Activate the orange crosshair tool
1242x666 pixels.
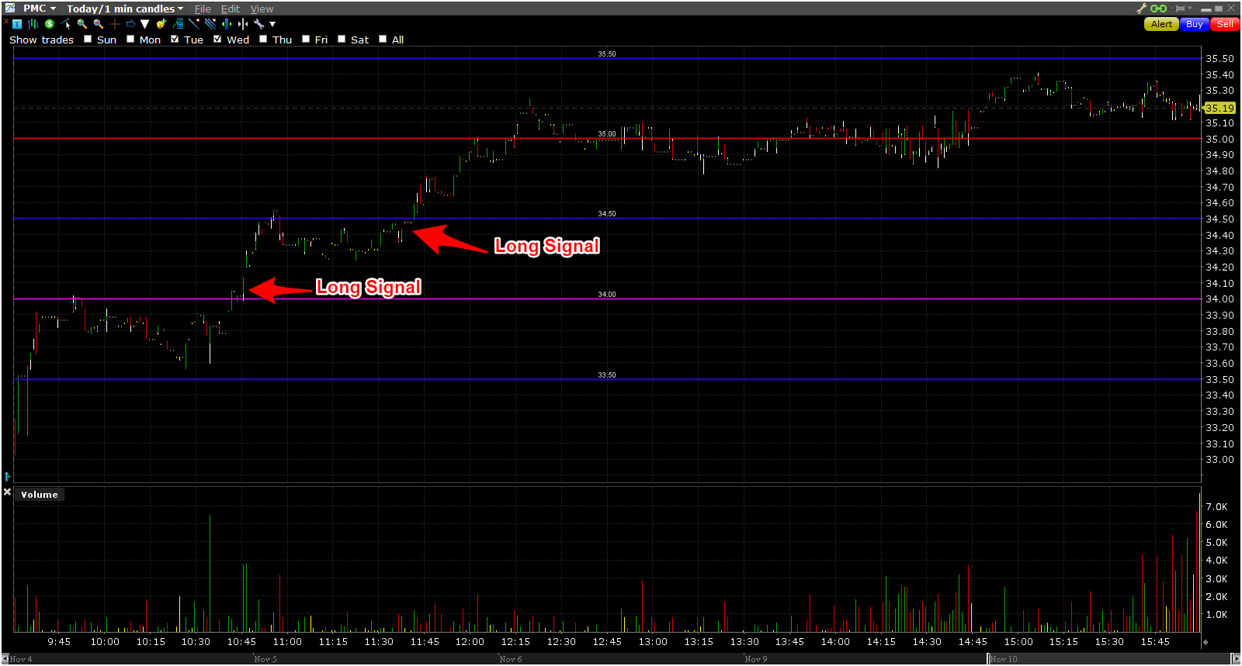click(115, 24)
